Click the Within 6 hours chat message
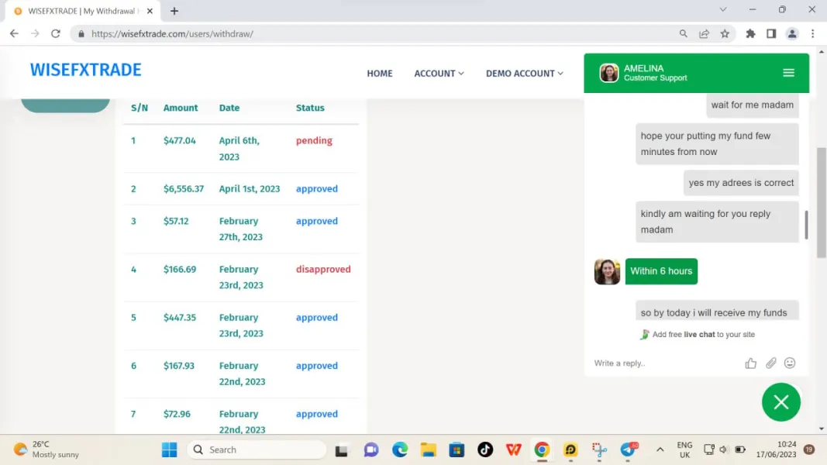This screenshot has height=465, width=827. click(661, 271)
